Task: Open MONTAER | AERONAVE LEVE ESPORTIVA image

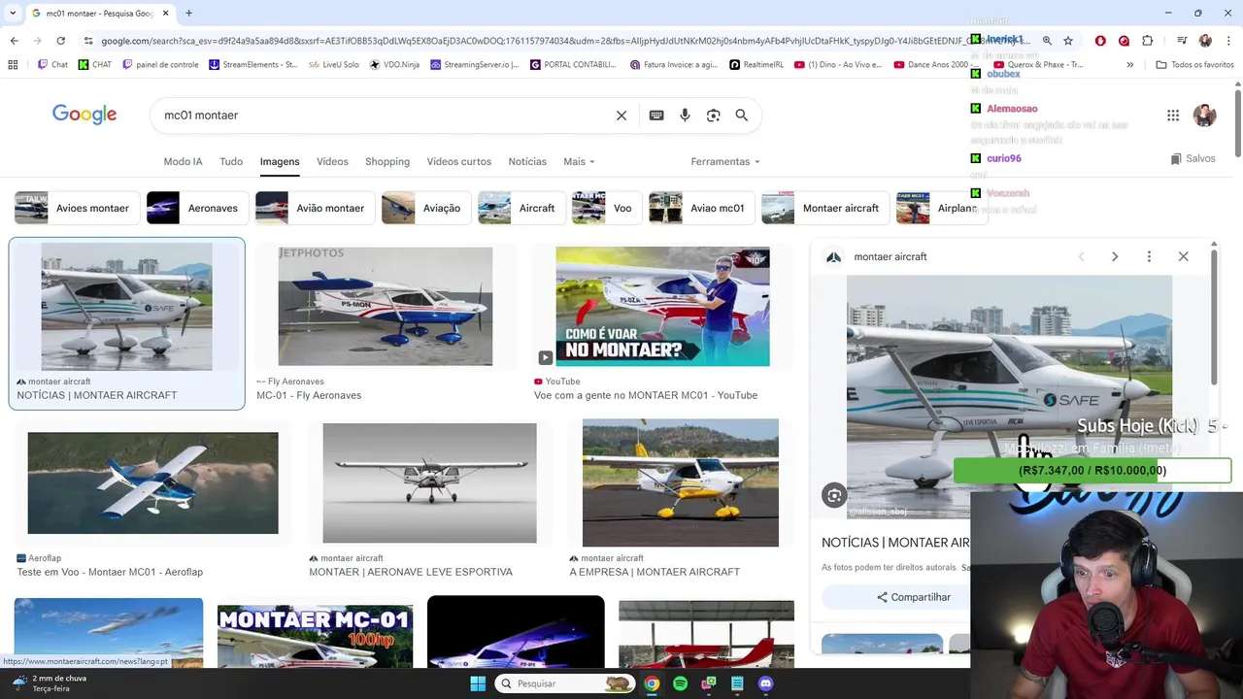Action: 429,483
